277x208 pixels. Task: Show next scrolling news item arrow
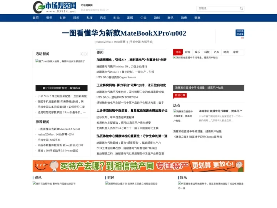pos(86,54)
